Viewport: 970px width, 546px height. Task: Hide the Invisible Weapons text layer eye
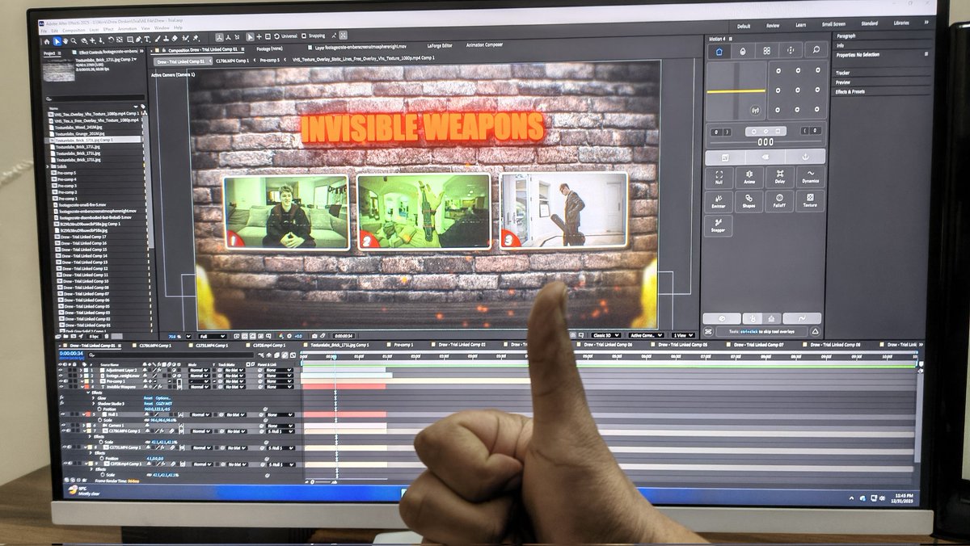coord(61,387)
